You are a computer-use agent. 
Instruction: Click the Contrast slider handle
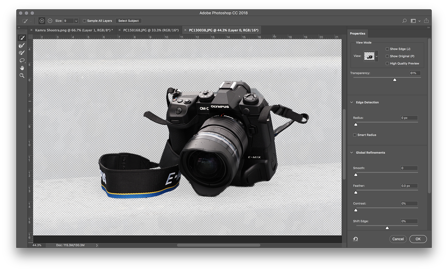[x=356, y=210]
